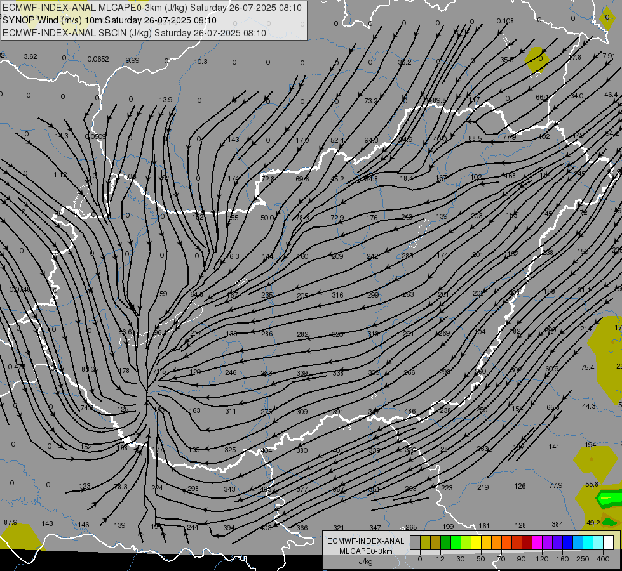Viewport: 622px width, 571px height.
Task: Click the map value 141
Action: 554,447
